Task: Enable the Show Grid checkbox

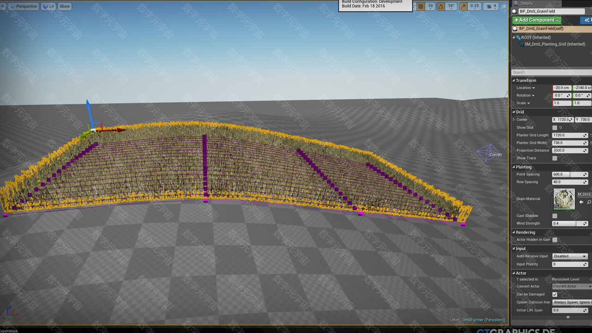Action: coord(555,128)
